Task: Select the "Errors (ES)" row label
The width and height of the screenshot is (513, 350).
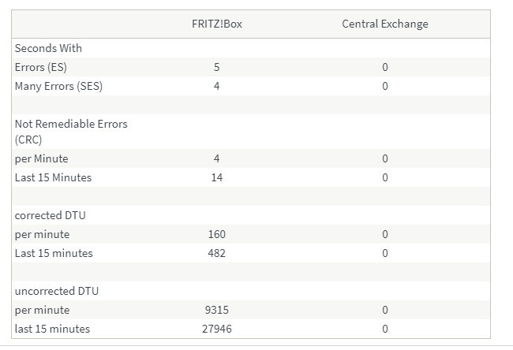Action: pos(40,67)
